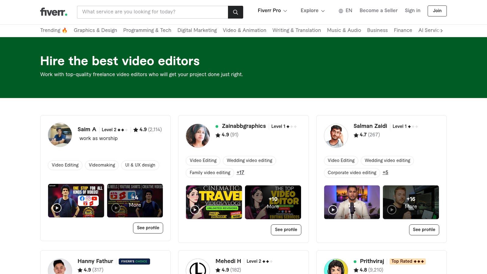Click the 4.9 star rating on Saim A

[143, 129]
